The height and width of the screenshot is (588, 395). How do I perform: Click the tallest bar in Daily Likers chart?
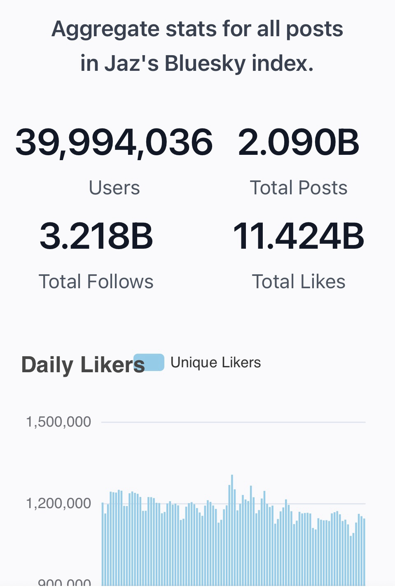coord(232,531)
